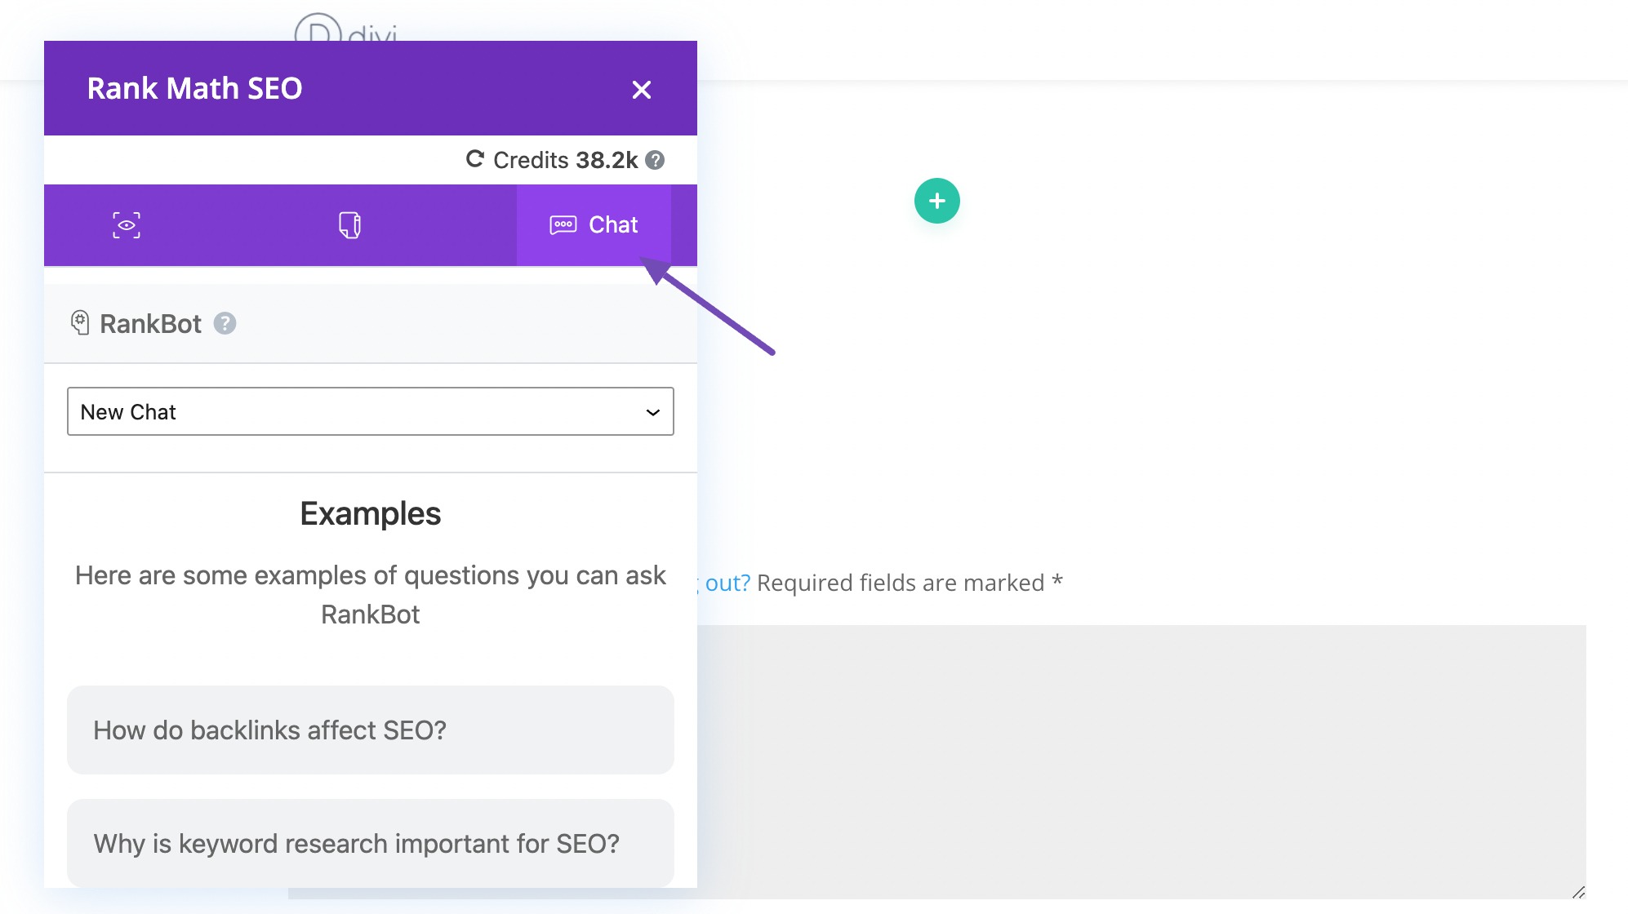
Task: Close the Rank Math SEO panel
Action: tap(642, 90)
